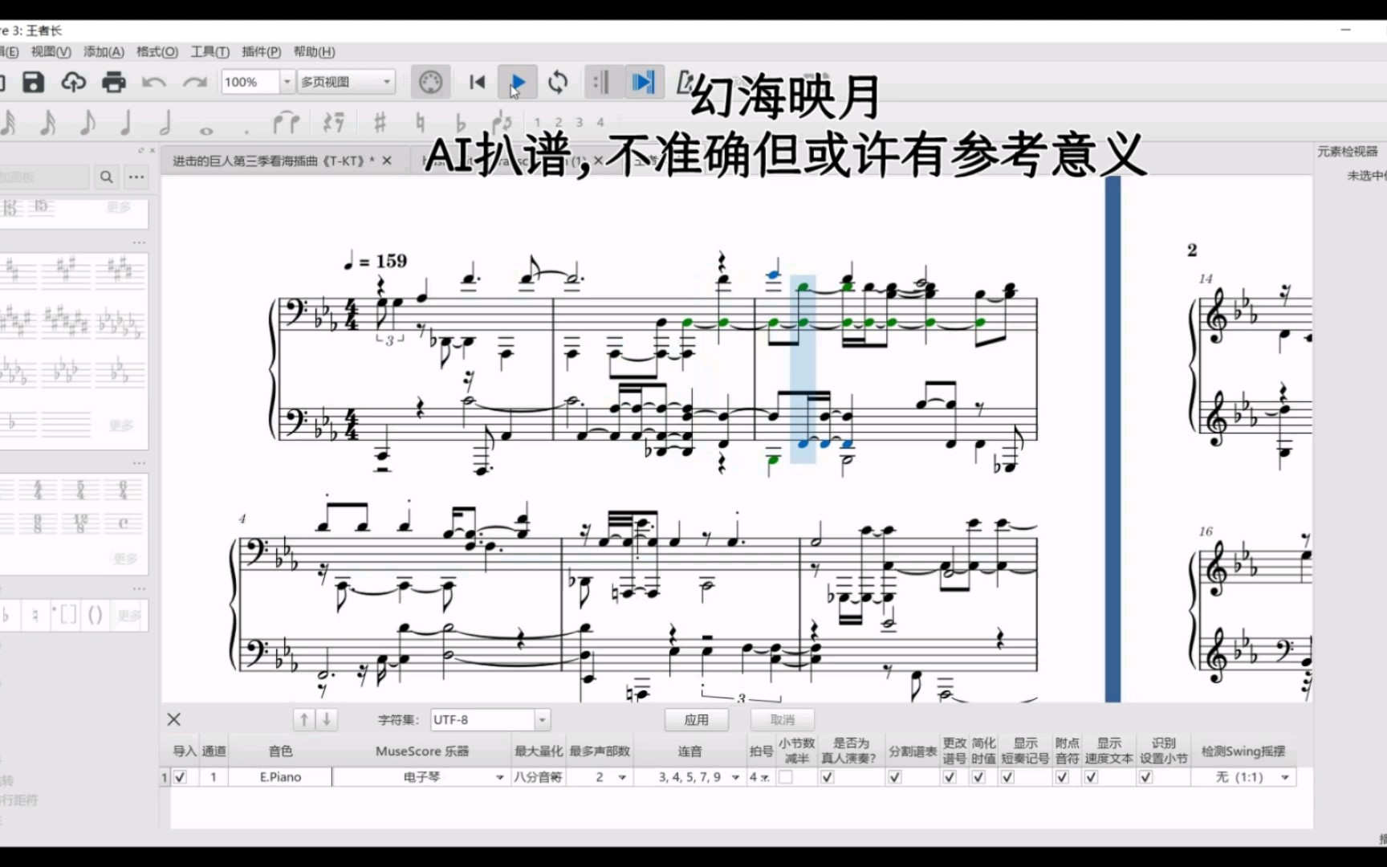The height and width of the screenshot is (867, 1387).
Task: Toggle the show staccato checkbox
Action: coord(1008,777)
